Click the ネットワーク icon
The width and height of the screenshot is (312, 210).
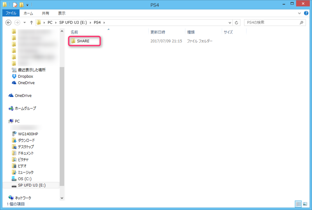(x=11, y=198)
